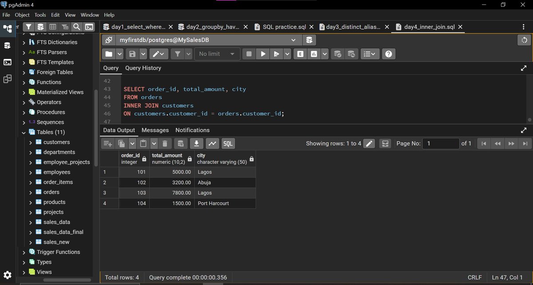Image resolution: width=533 pixels, height=285 pixels.
Task: Click the connection status link icon
Action: 109,40
